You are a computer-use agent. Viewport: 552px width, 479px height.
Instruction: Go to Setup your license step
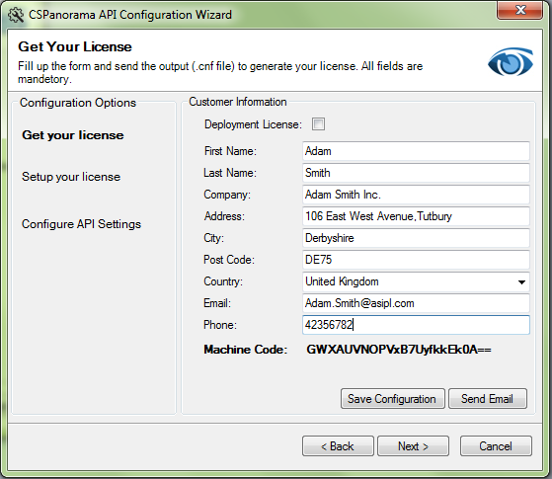point(71,177)
